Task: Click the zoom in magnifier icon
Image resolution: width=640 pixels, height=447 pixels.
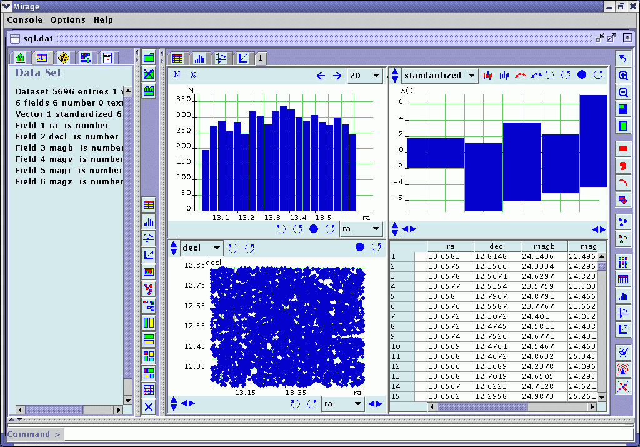Action: [623, 76]
